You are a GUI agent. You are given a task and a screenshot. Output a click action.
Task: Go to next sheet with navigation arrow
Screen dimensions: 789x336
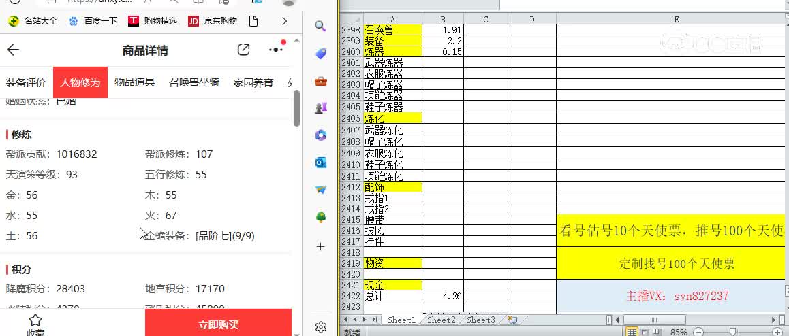coord(365,320)
